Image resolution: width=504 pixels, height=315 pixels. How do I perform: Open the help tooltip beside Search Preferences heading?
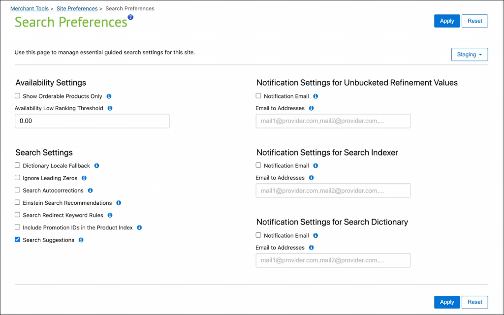[x=129, y=17]
